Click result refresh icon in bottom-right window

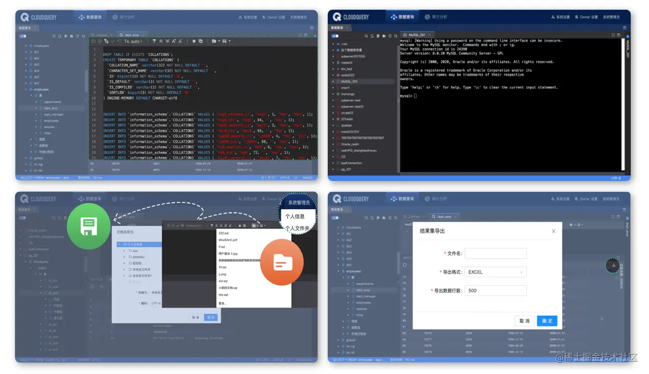(405, 265)
